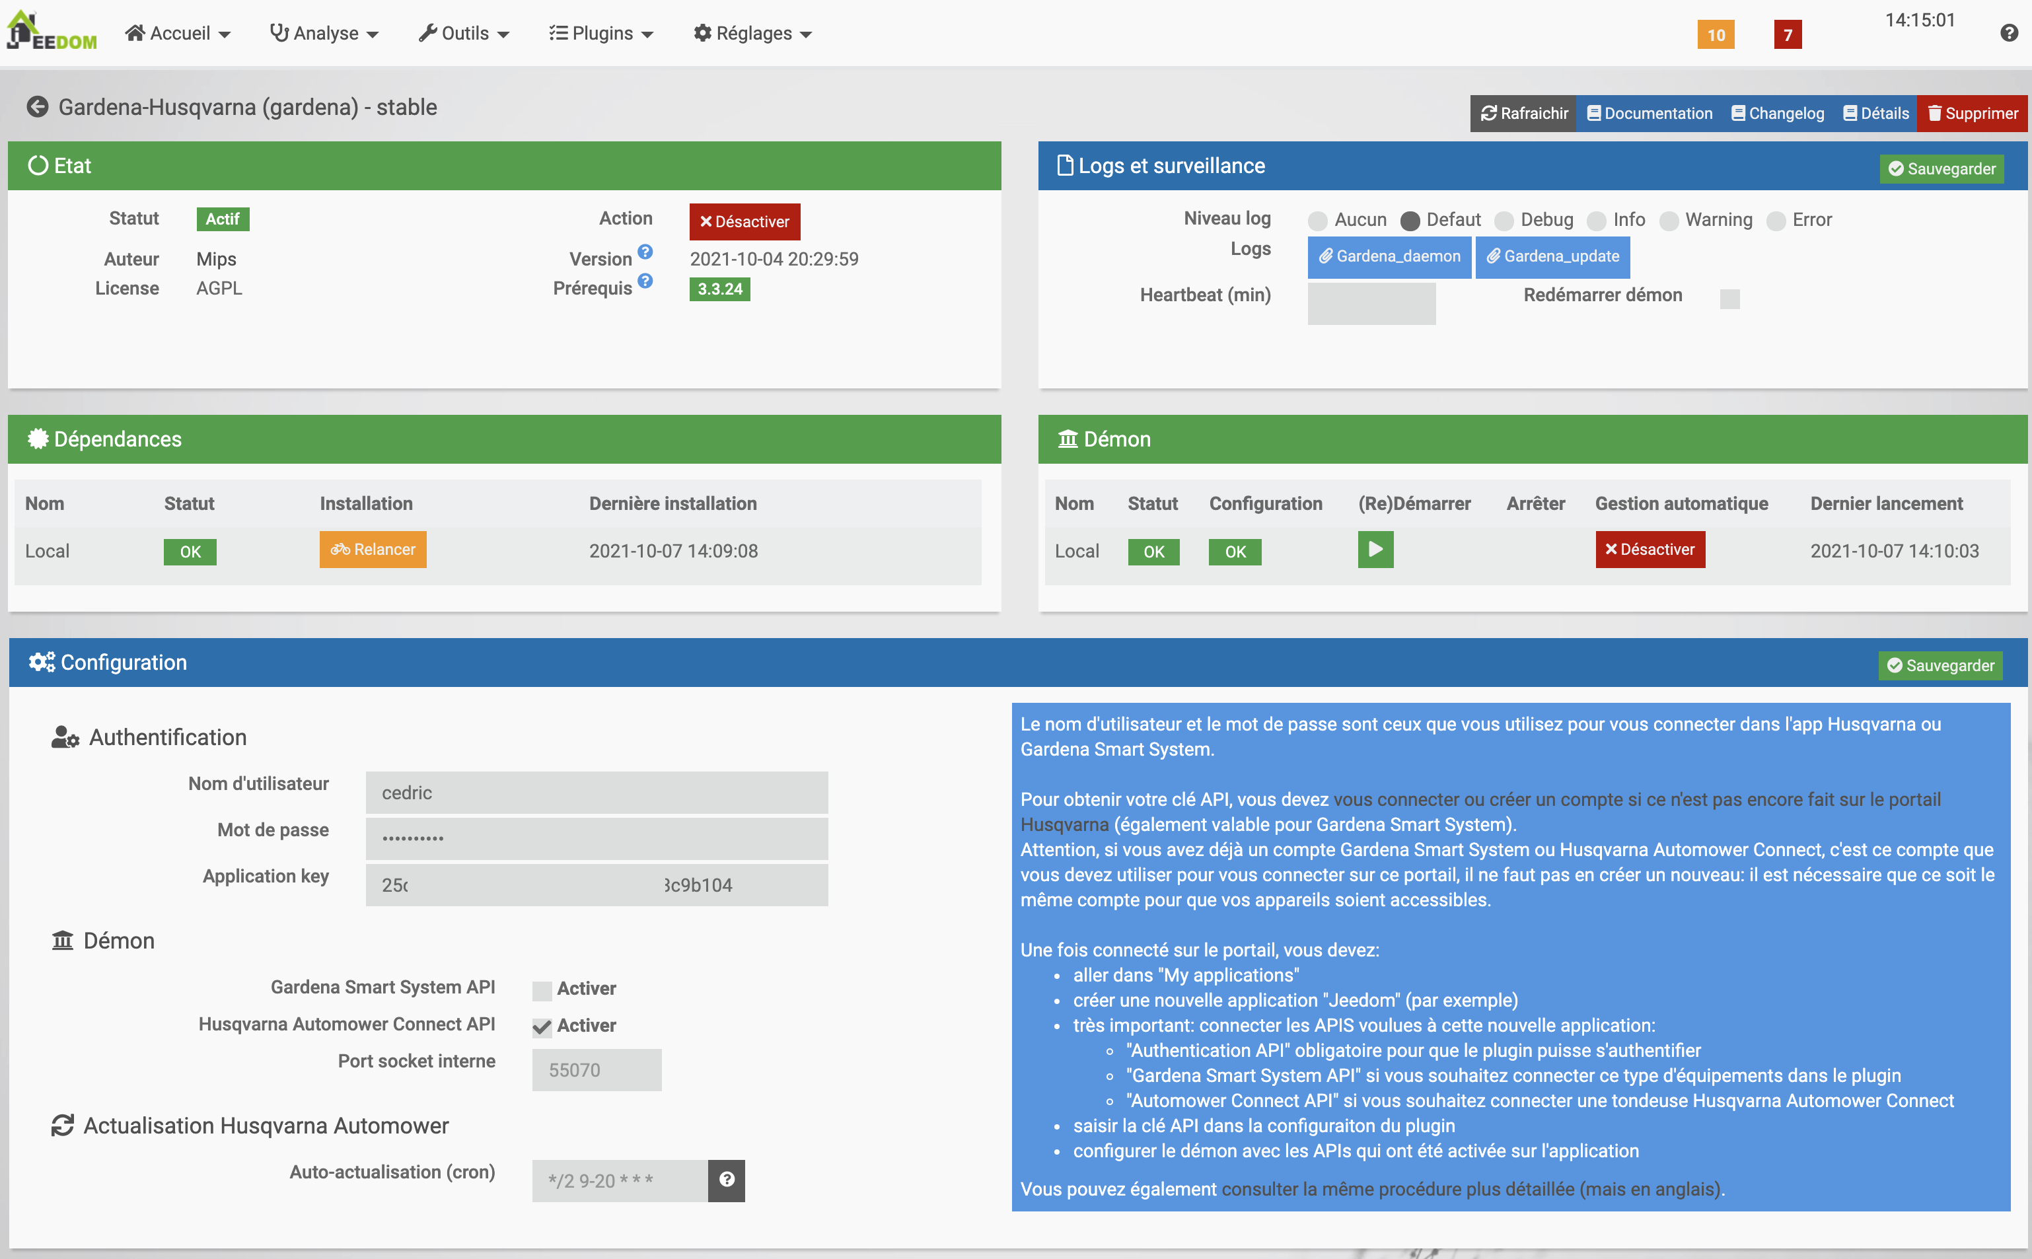This screenshot has width=2032, height=1259.
Task: Click the Actualisation Husqvarna Automower refresh icon
Action: click(x=63, y=1126)
